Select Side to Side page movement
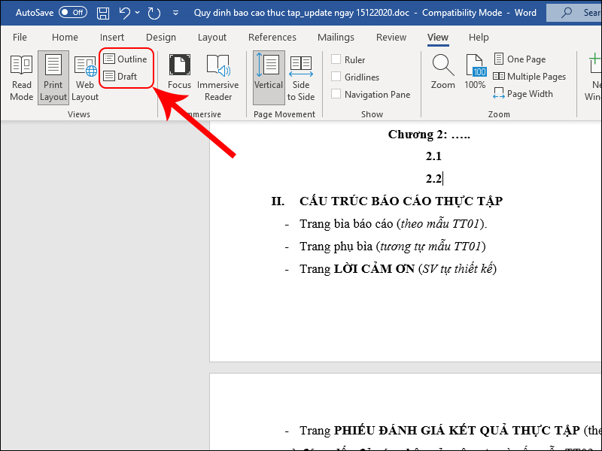Viewport: 602px width, 451px height. coord(301,77)
